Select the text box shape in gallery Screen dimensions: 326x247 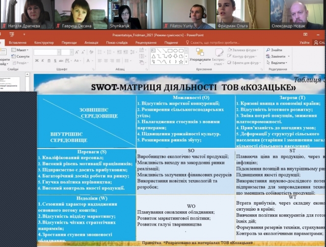click(153, 51)
